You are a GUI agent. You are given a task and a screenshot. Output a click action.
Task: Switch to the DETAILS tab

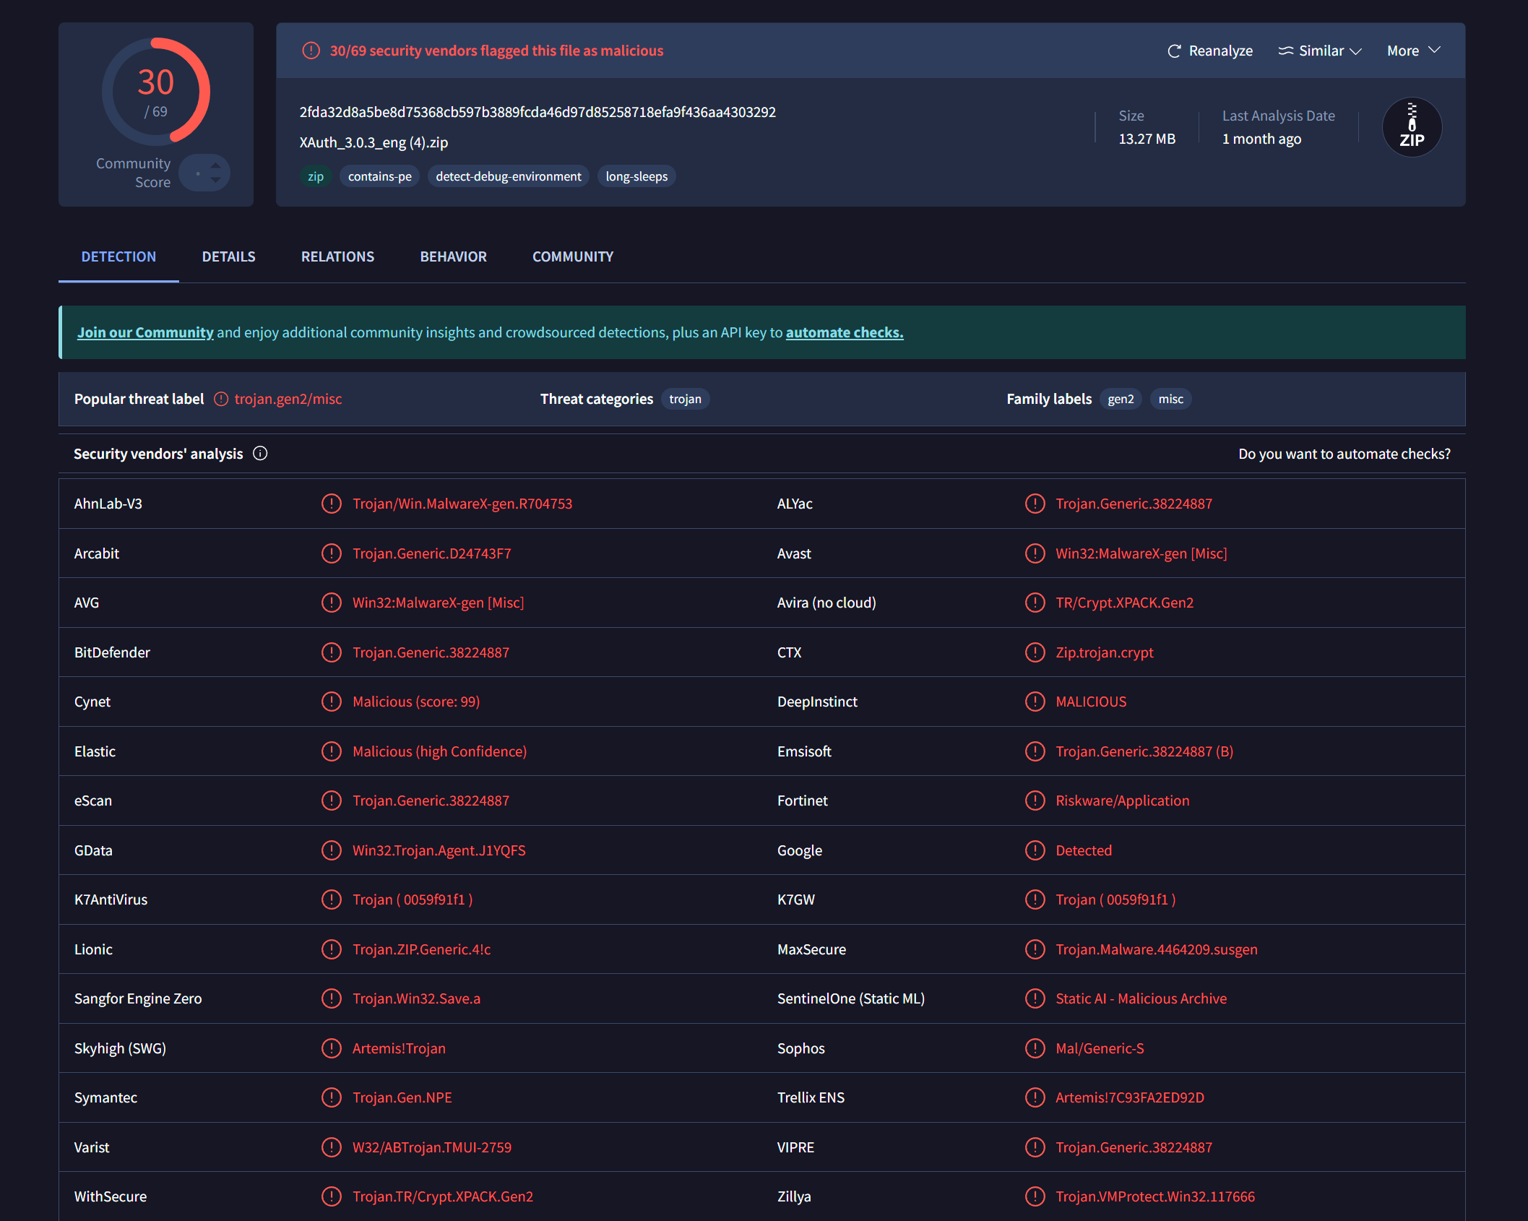(x=229, y=256)
